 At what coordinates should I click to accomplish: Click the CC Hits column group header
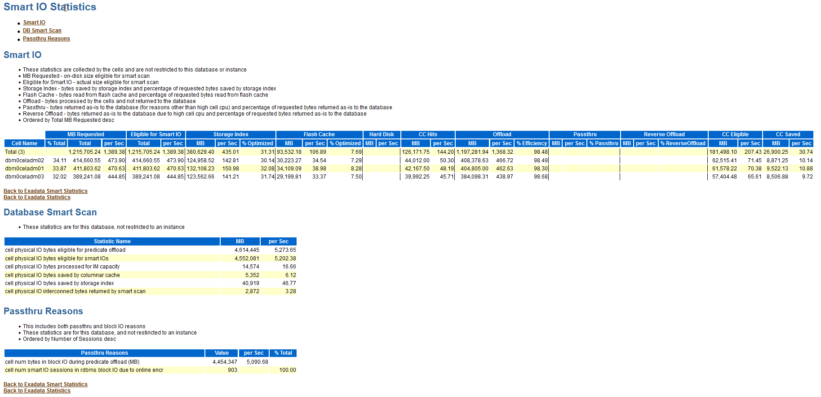pyautogui.click(x=428, y=134)
